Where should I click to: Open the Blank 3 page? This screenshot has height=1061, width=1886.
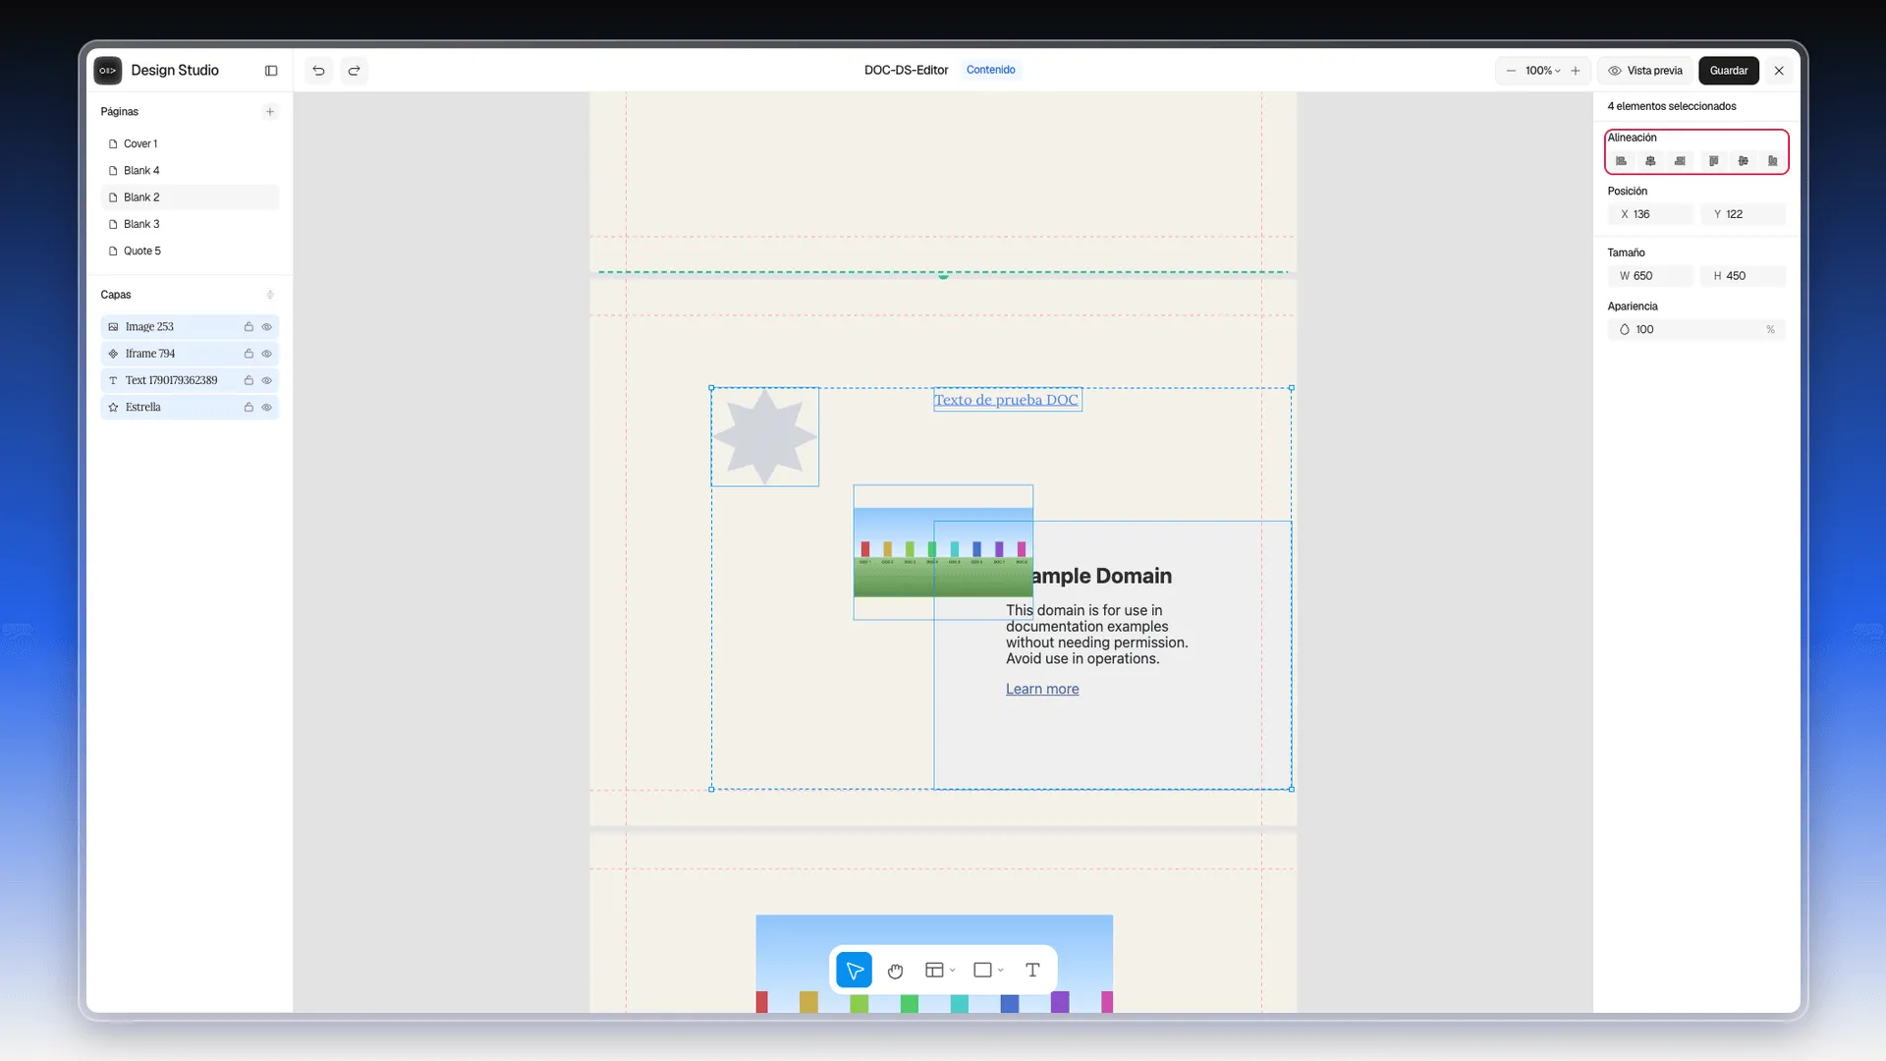pyautogui.click(x=190, y=224)
